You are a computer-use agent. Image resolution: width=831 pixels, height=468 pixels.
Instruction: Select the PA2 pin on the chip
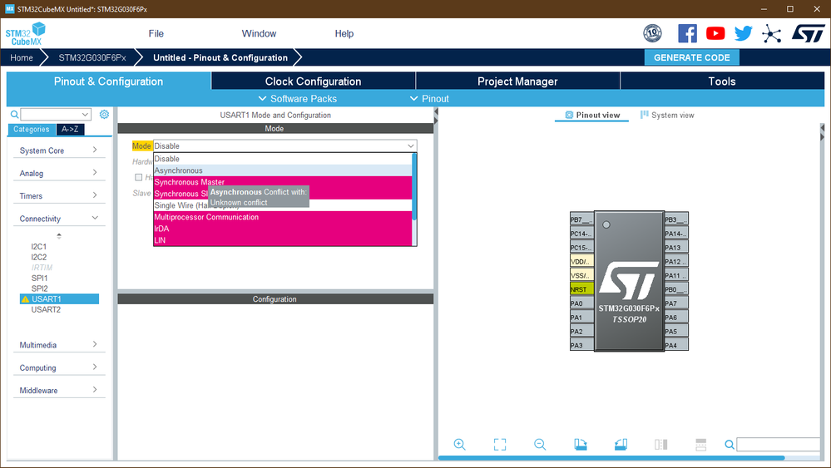tap(582, 332)
